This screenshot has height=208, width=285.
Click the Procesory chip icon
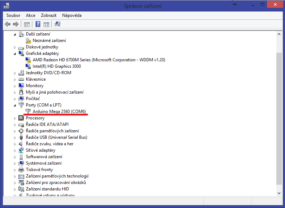tap(21, 118)
